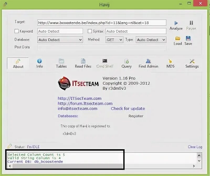Click the Save floppy disk icon

[188, 38]
